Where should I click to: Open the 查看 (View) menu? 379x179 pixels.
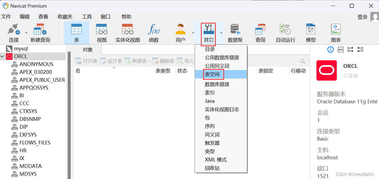pyautogui.click(x=43, y=17)
